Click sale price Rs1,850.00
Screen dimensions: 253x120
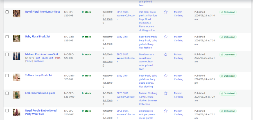[108, 46]
